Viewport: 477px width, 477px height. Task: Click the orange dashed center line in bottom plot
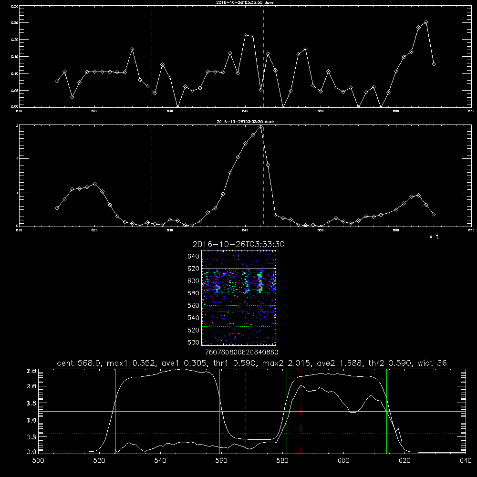pos(246,411)
